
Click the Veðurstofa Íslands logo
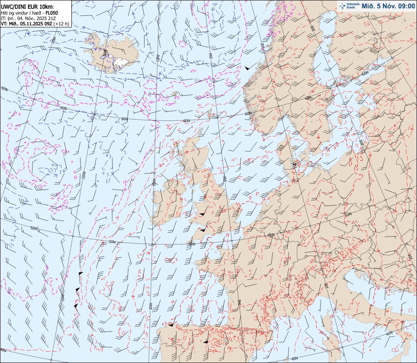[x=350, y=6]
